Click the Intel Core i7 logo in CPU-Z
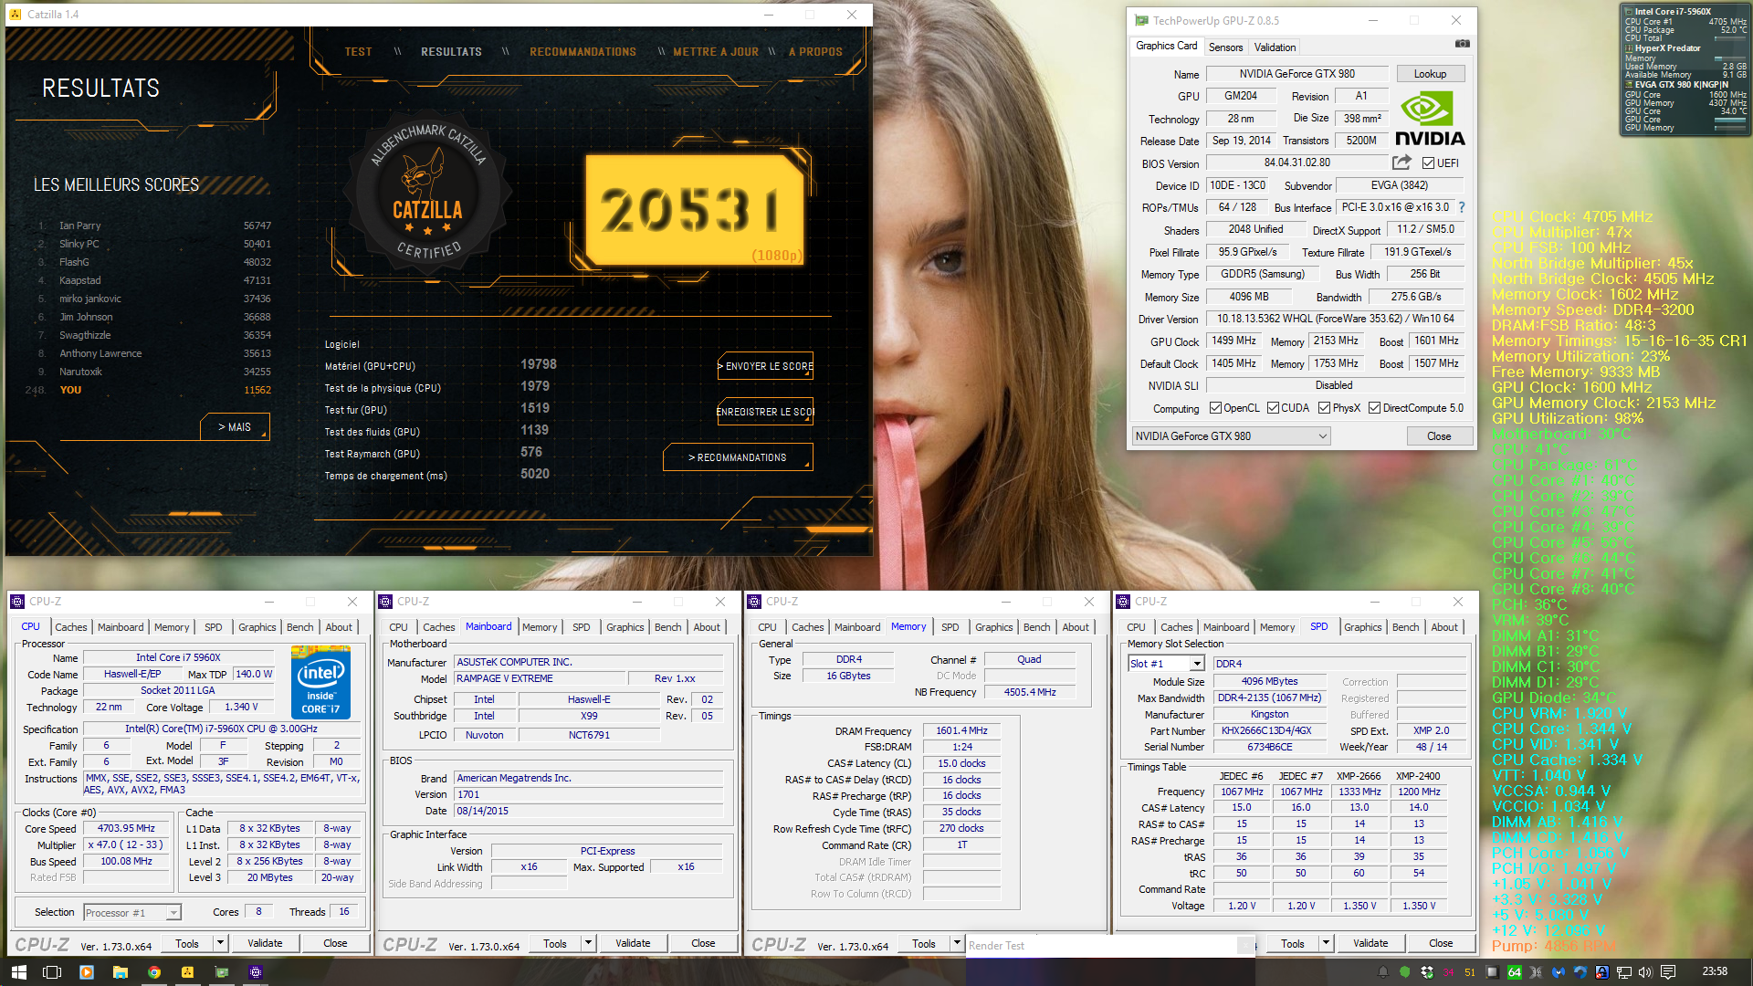Viewport: 1753px width, 986px height. (x=320, y=682)
